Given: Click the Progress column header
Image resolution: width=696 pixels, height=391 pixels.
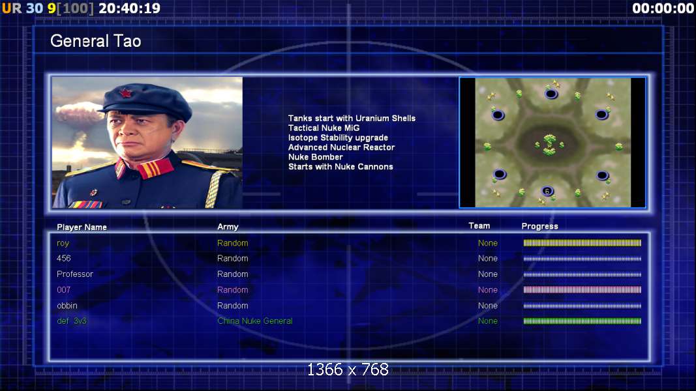Looking at the screenshot, I should 539,226.
